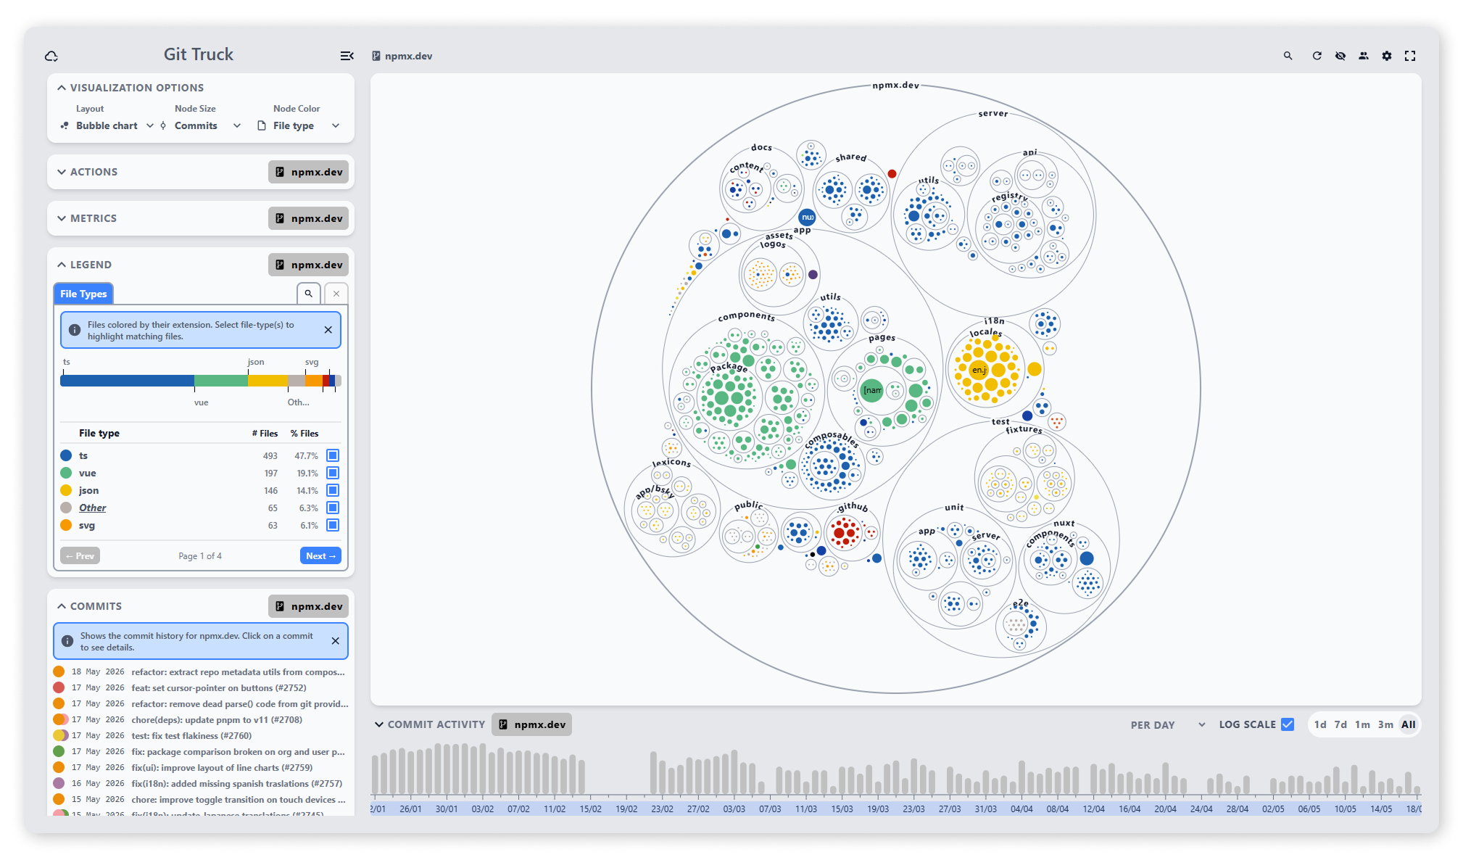The height and width of the screenshot is (860, 1463).
Task: Dismiss the commit history info banner
Action: [335, 641]
